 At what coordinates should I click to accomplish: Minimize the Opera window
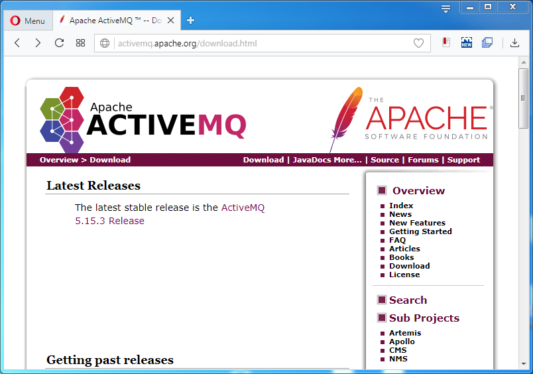[x=470, y=7]
